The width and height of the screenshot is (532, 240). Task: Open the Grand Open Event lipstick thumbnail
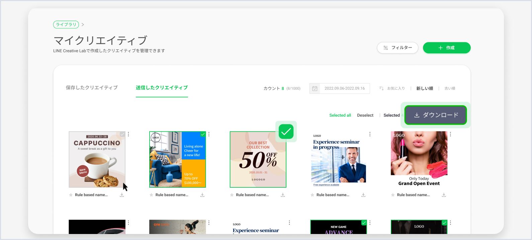pos(419,159)
